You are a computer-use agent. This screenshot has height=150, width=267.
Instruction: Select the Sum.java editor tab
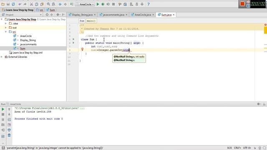(x=166, y=15)
